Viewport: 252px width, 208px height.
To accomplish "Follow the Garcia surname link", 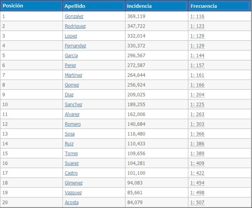I will pyautogui.click(x=71, y=56).
